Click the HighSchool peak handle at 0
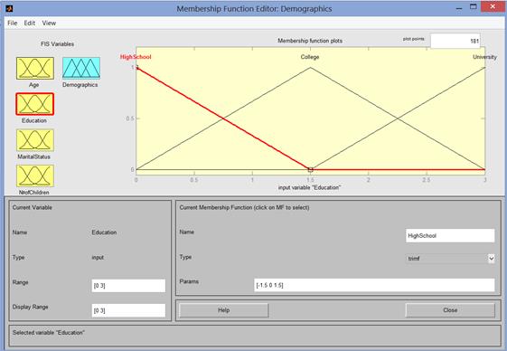Screen dimensions: 507x351 [136, 67]
